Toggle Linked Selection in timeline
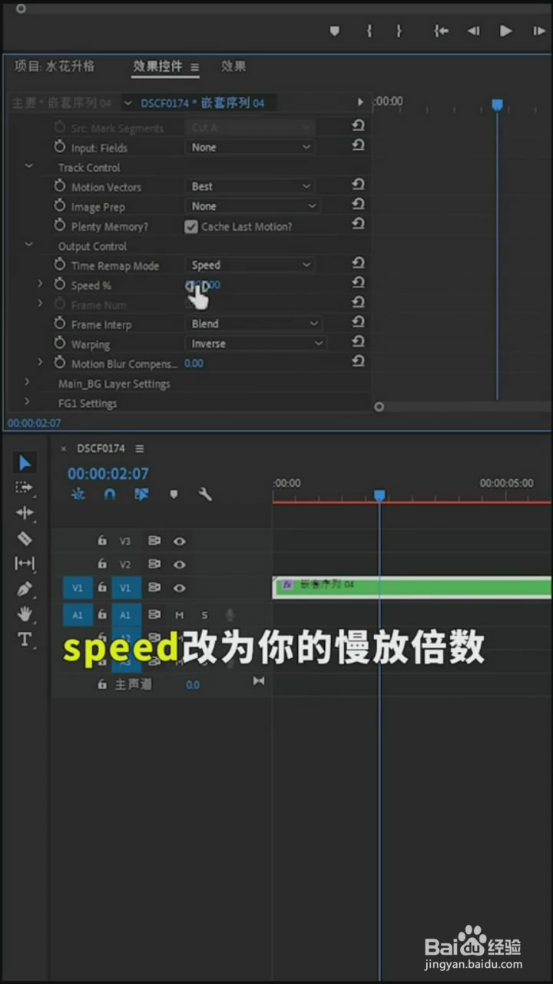The image size is (553, 984). pyautogui.click(x=141, y=494)
